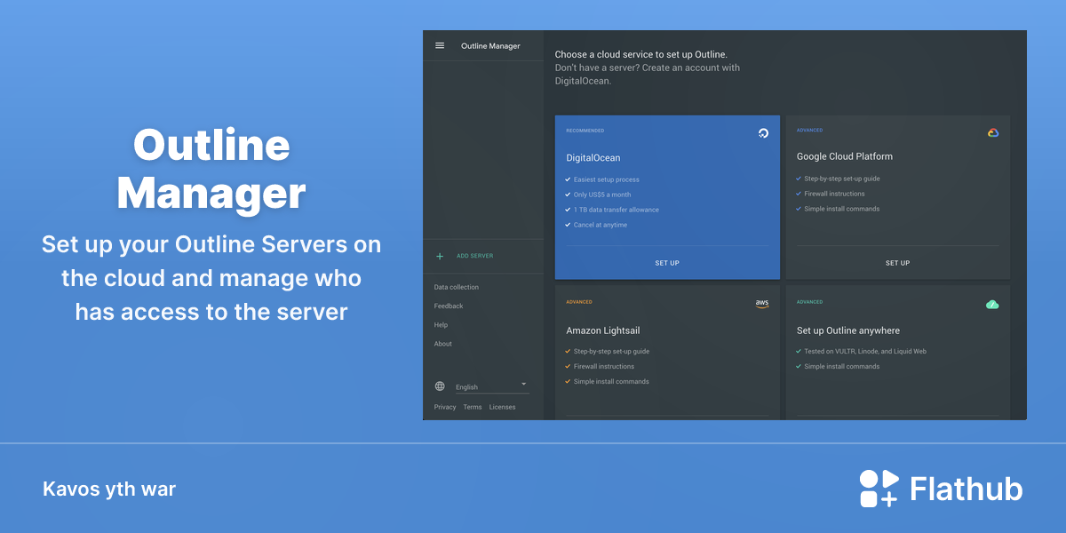Click 'Only US$5 a month' text
The height and width of the screenshot is (533, 1066).
click(602, 195)
